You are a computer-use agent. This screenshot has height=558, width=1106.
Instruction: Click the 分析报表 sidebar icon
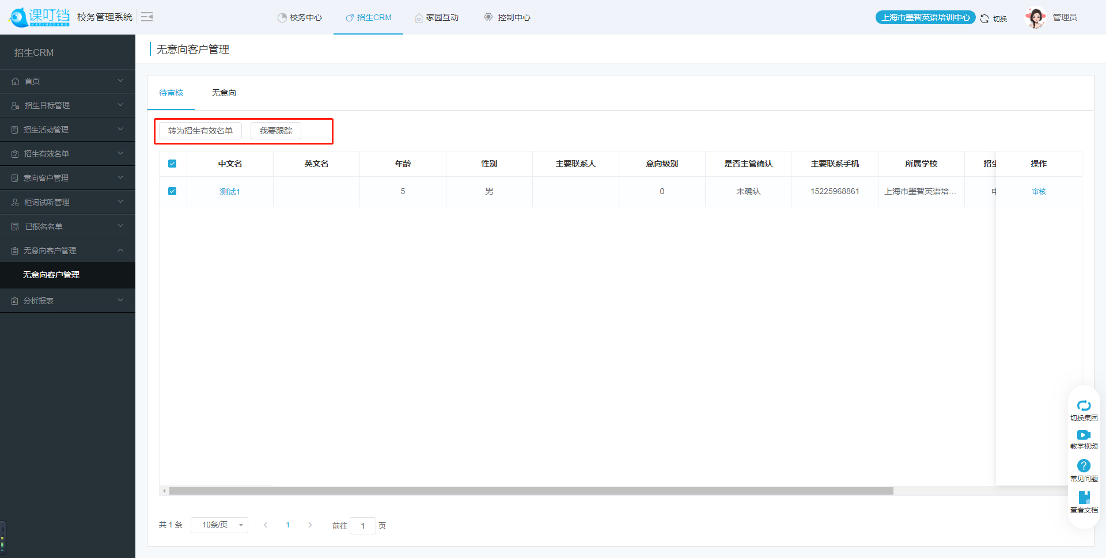click(x=15, y=301)
